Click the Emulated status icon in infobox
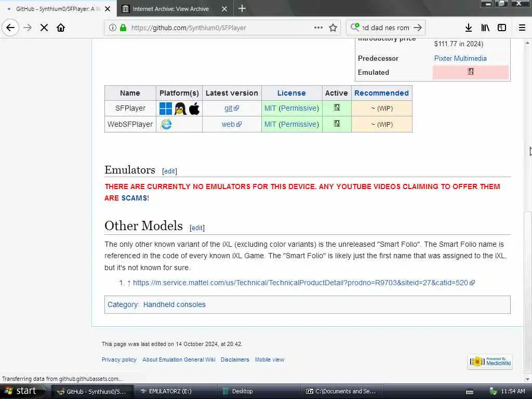Image resolution: width=532 pixels, height=399 pixels. point(471,72)
